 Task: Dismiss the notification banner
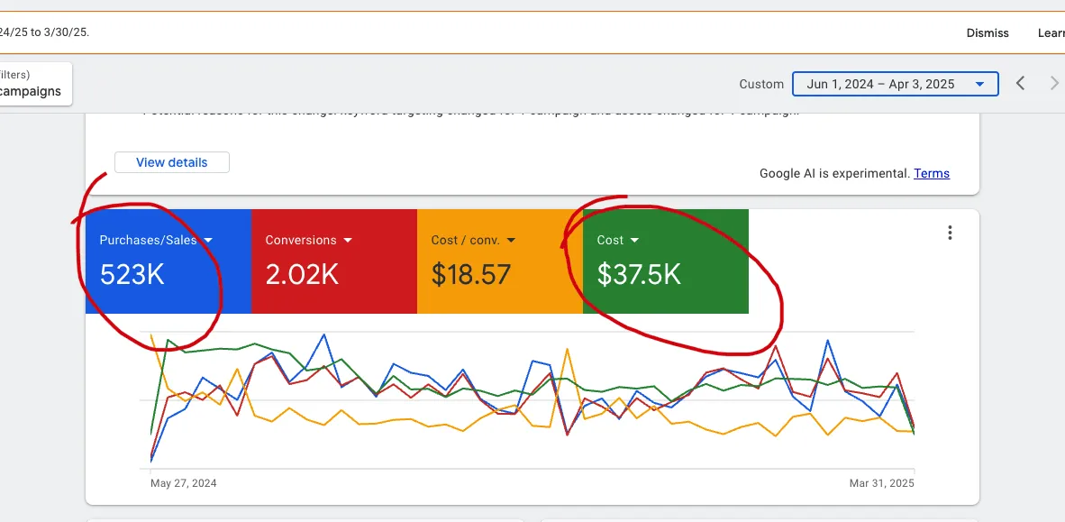[x=988, y=32]
